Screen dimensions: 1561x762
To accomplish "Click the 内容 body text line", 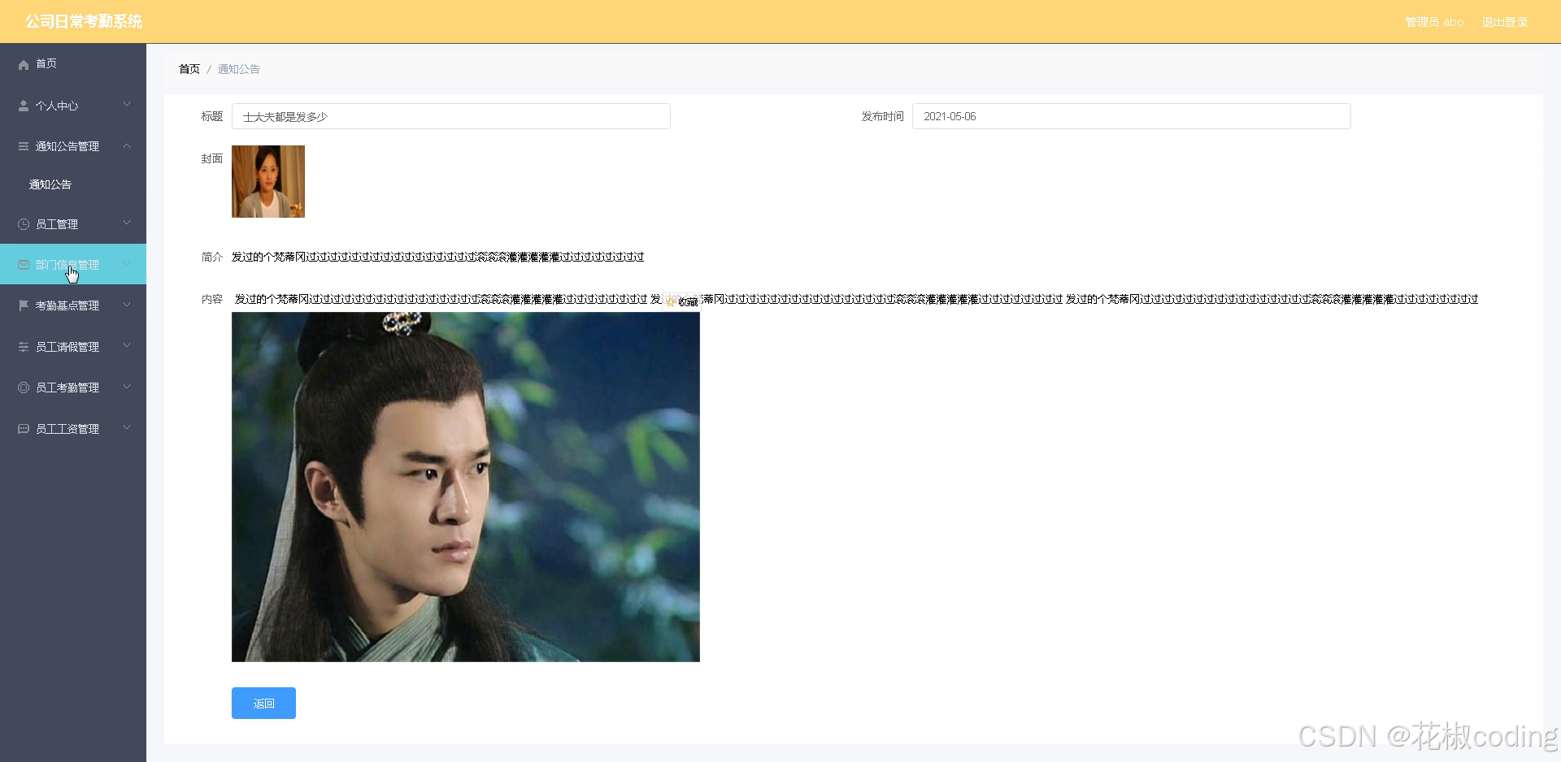I will (x=856, y=299).
